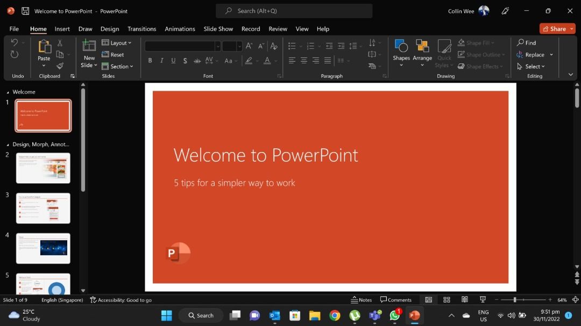581x326 pixels.
Task: Open the Select dropdown in Editing
Action: [x=531, y=66]
